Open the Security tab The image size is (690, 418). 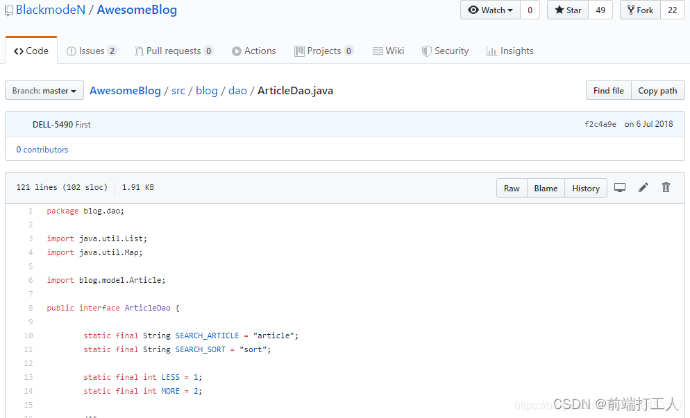pos(446,51)
